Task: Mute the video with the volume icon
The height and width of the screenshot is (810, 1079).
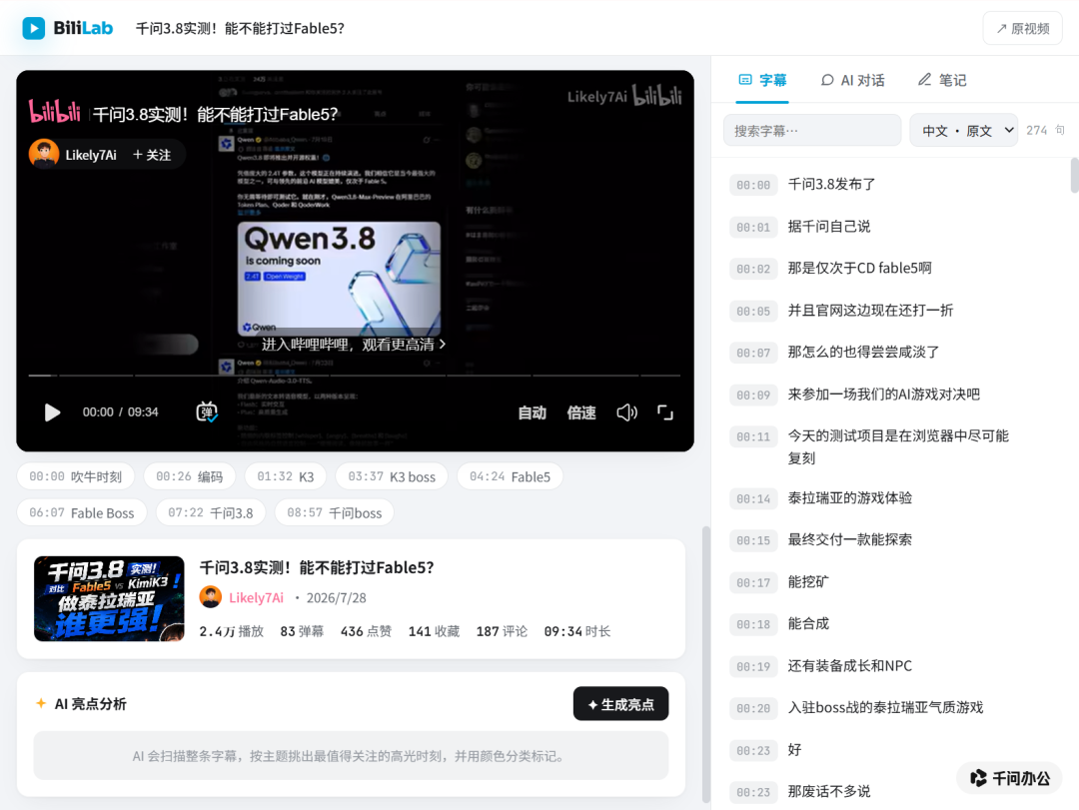Action: coord(626,412)
